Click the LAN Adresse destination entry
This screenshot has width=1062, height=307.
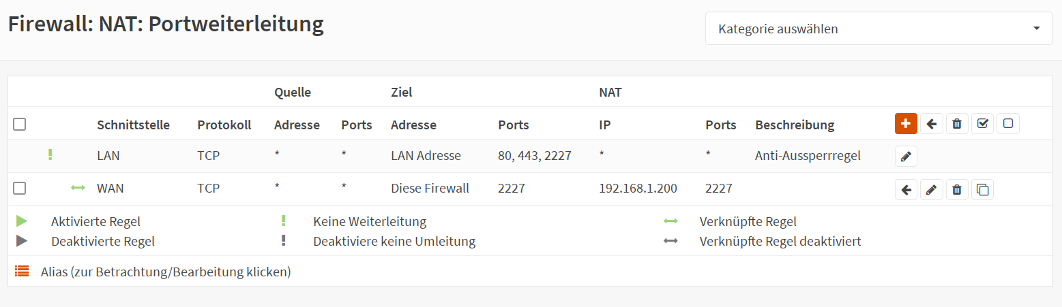point(426,156)
